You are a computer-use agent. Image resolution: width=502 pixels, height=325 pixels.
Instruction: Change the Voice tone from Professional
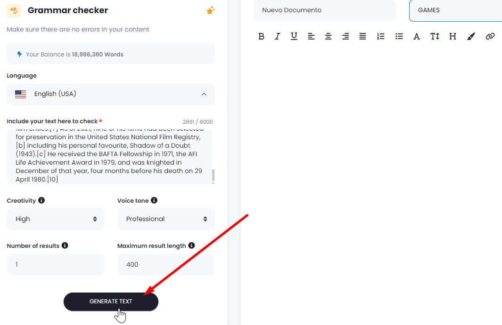(x=166, y=219)
